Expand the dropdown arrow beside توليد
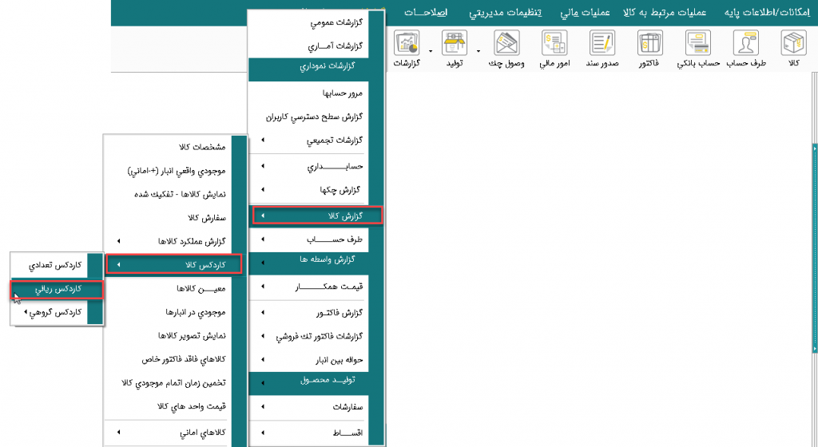This screenshot has width=818, height=447. (431, 51)
